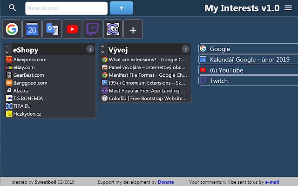Click the GearBest.com favicon
This screenshot has width=298, height=186.
(x=9, y=75)
